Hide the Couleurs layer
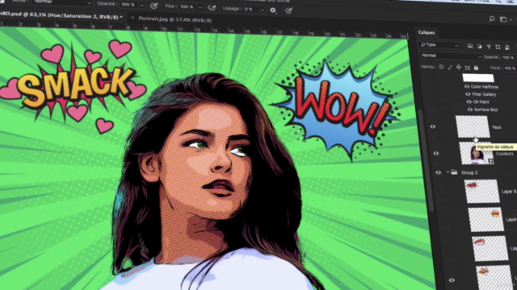 pyautogui.click(x=436, y=153)
